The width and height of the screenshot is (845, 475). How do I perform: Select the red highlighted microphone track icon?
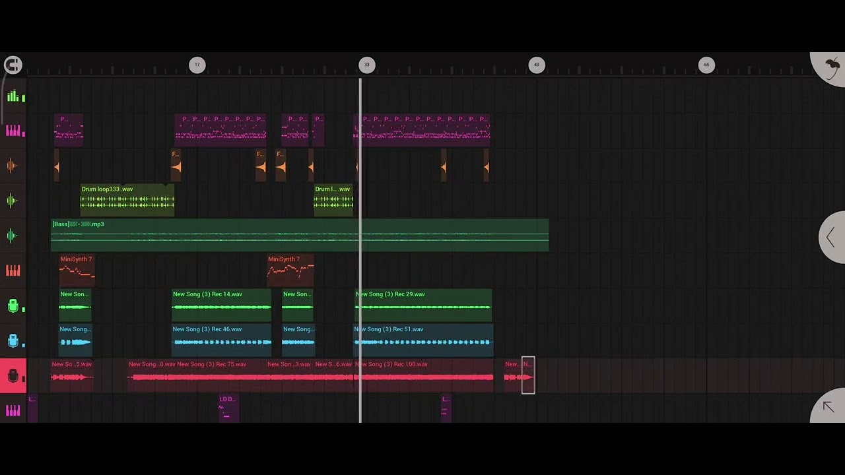[x=13, y=376]
